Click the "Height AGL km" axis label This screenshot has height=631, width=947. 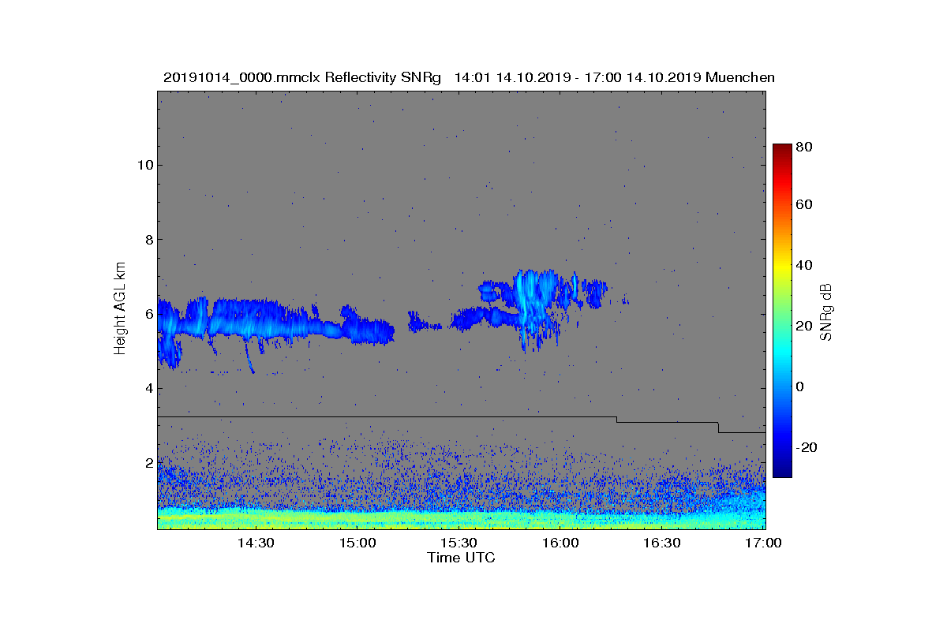pyautogui.click(x=120, y=310)
